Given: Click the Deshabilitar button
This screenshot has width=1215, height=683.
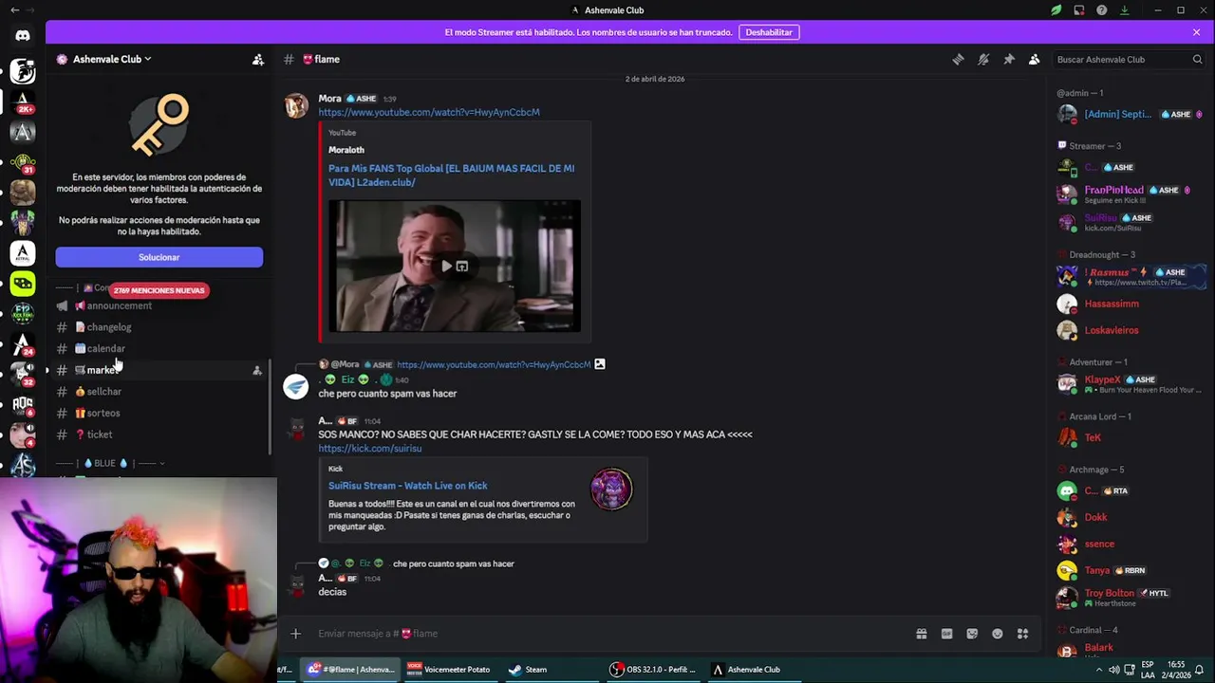Looking at the screenshot, I should point(768,32).
